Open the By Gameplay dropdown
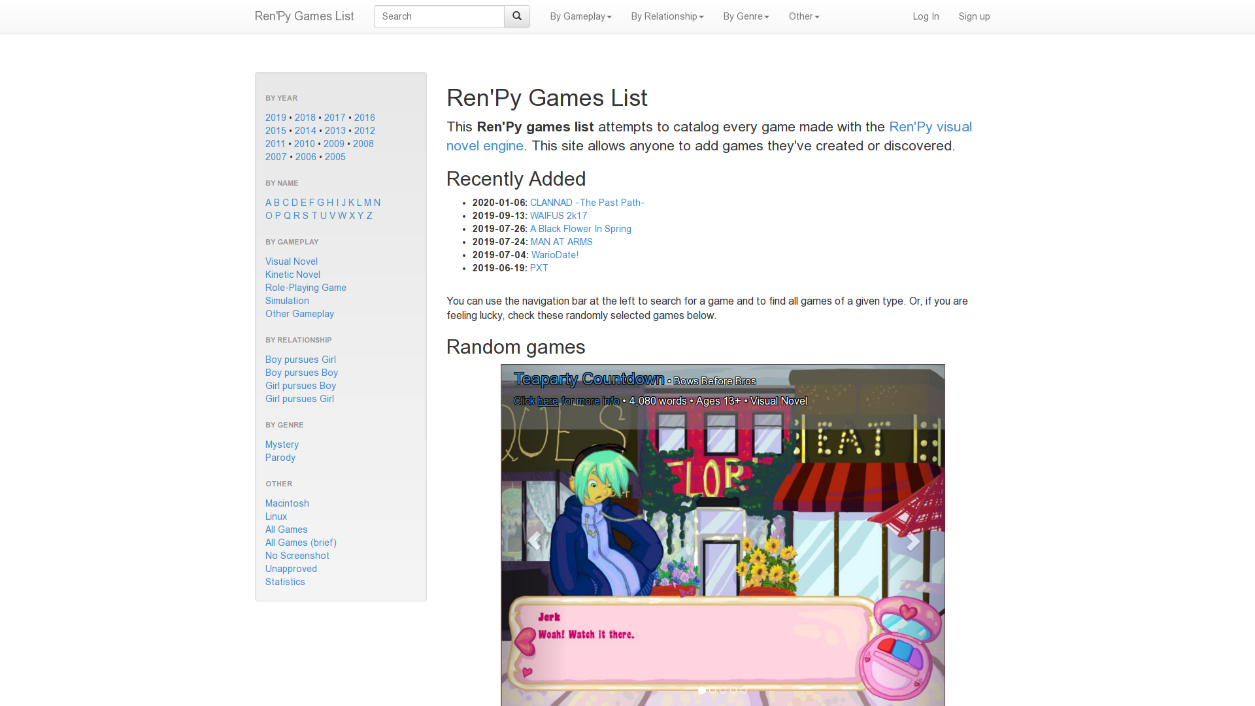The height and width of the screenshot is (706, 1255). point(580,16)
